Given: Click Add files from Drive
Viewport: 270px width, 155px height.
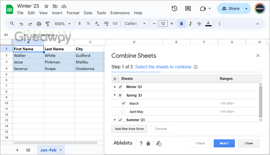Looking at the screenshot, I should [129, 129].
